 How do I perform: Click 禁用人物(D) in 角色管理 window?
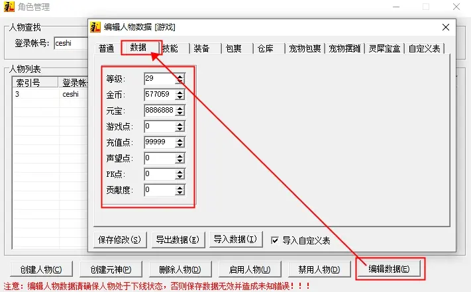point(319,269)
